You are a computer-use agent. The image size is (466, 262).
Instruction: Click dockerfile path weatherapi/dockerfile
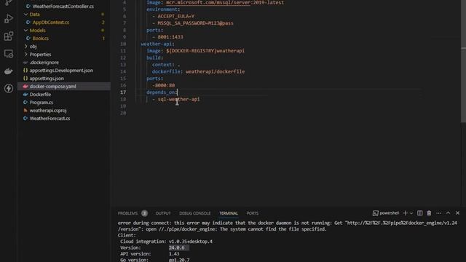click(x=216, y=71)
